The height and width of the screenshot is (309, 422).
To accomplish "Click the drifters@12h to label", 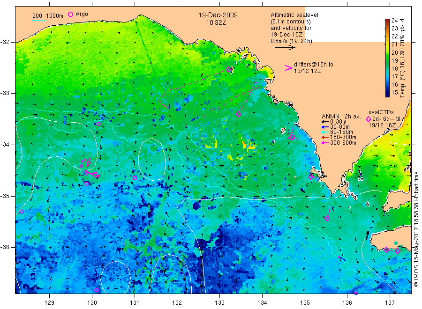I will coord(314,65).
